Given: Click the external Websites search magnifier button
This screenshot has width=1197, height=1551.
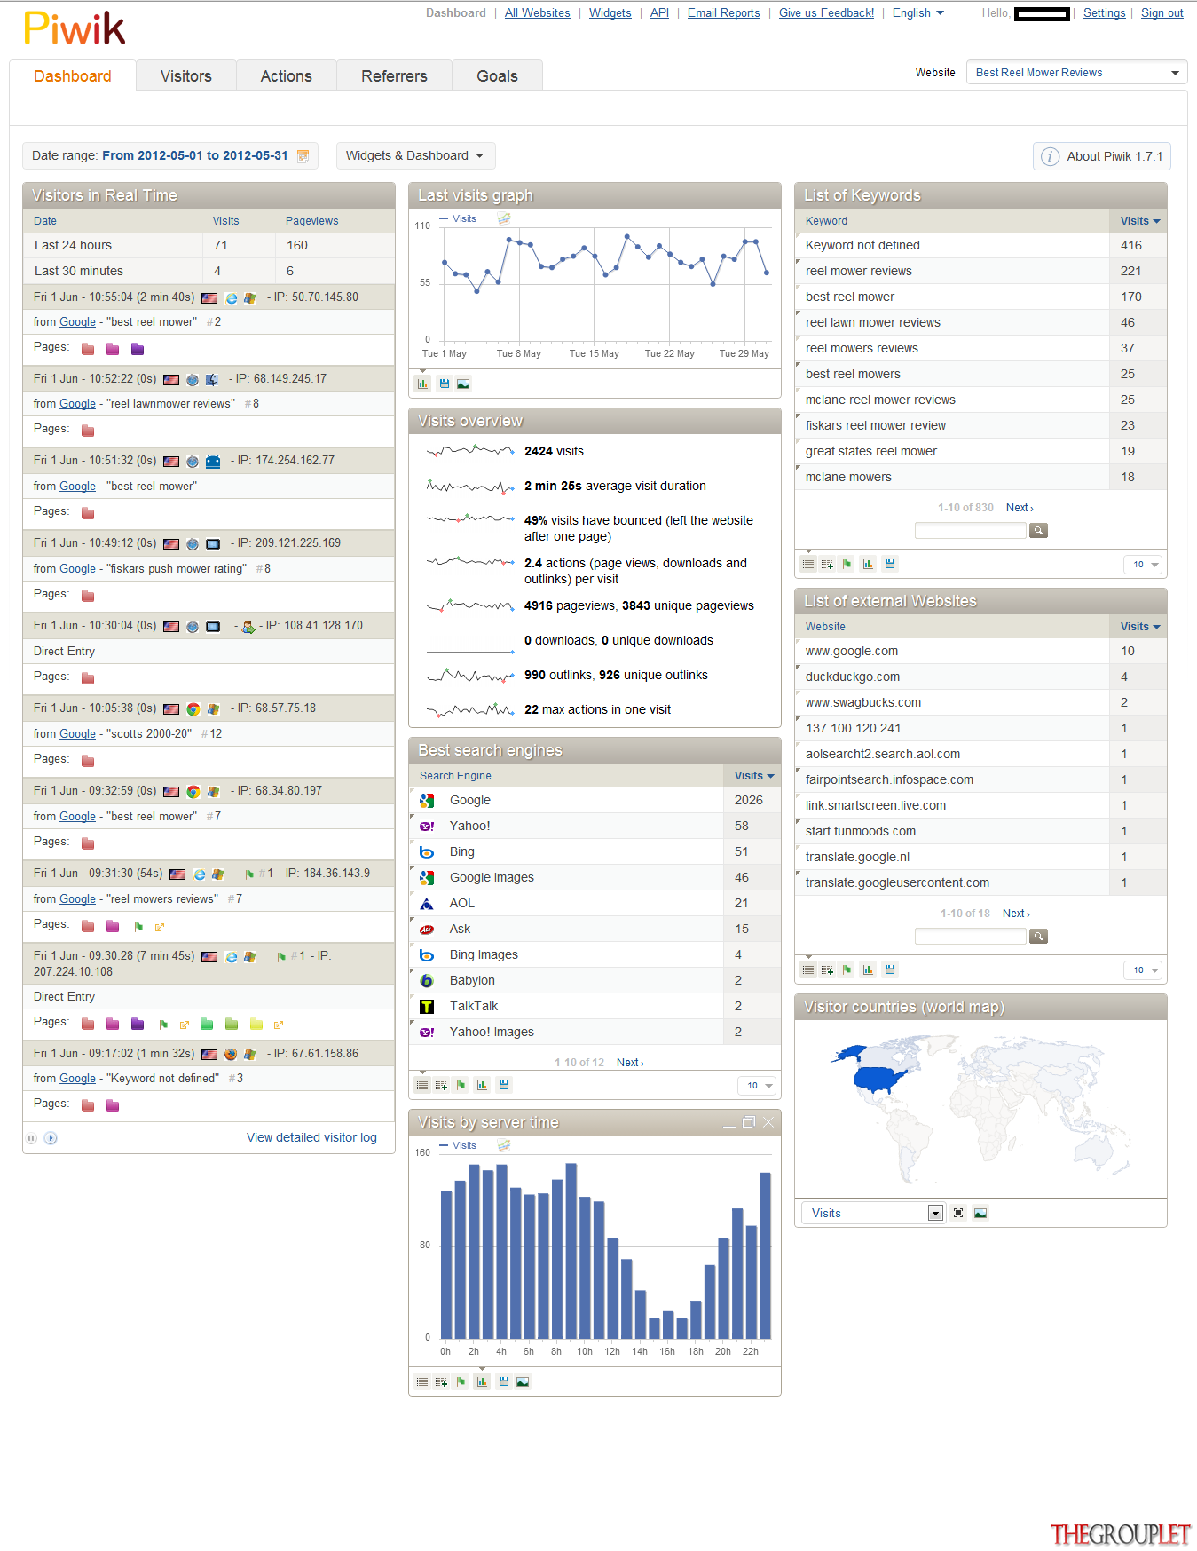Looking at the screenshot, I should (x=1038, y=937).
